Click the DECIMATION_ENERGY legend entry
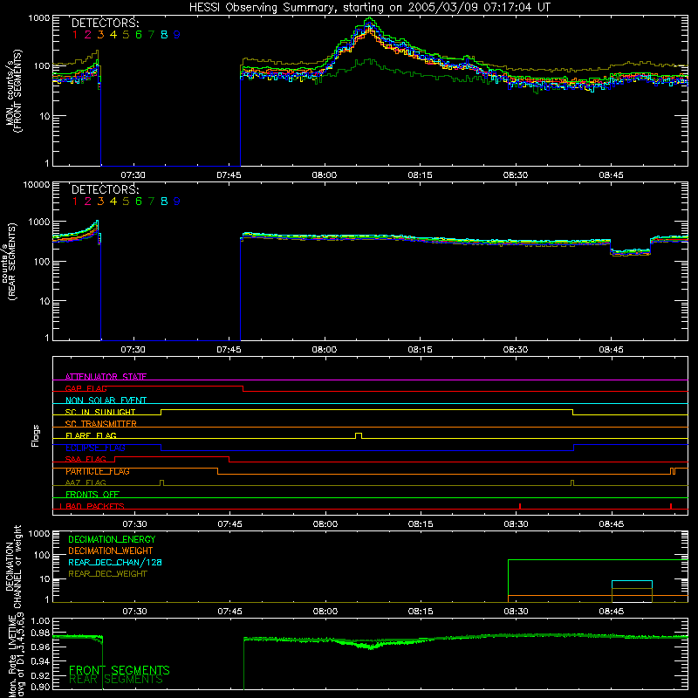The height and width of the screenshot is (698, 698). point(112,539)
